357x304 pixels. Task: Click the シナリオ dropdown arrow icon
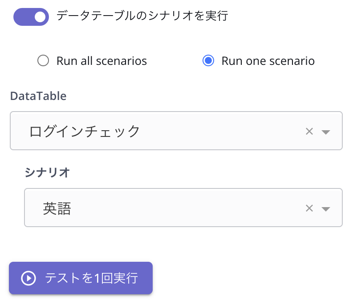click(x=325, y=208)
